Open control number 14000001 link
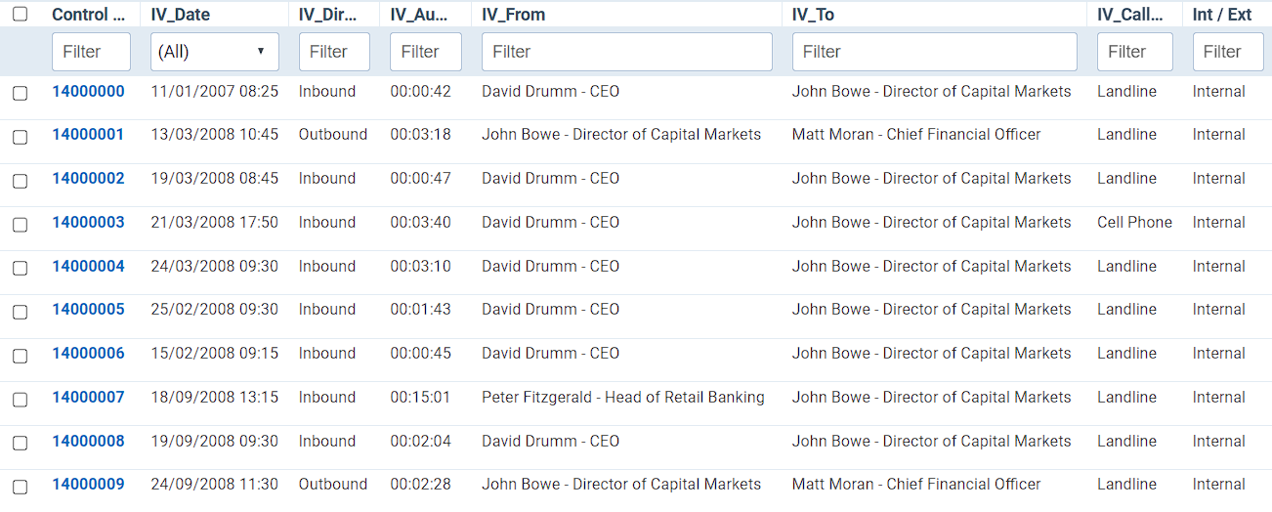Viewport: 1272px width, 512px height. [x=88, y=135]
